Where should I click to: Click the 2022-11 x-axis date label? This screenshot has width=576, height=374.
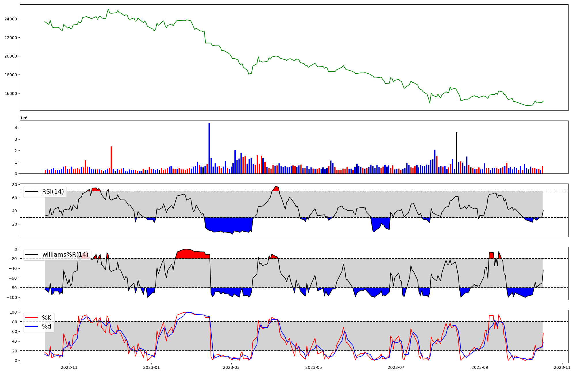point(69,367)
